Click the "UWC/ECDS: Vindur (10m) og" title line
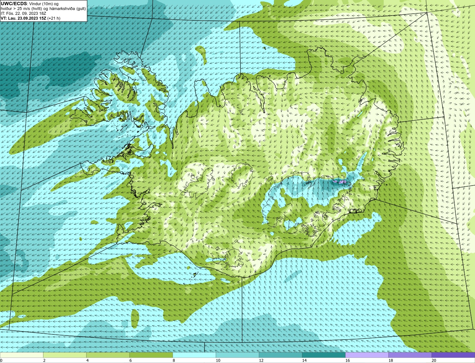Viewport: 475px width, 363px height. tap(30, 3)
